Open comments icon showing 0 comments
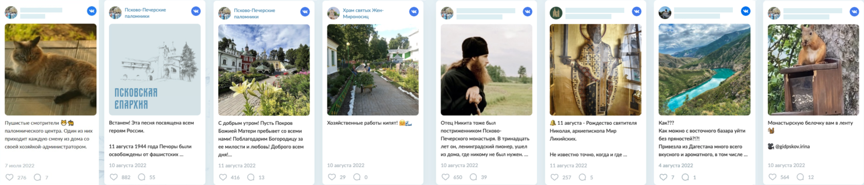The width and height of the screenshot is (864, 185). coord(356,177)
